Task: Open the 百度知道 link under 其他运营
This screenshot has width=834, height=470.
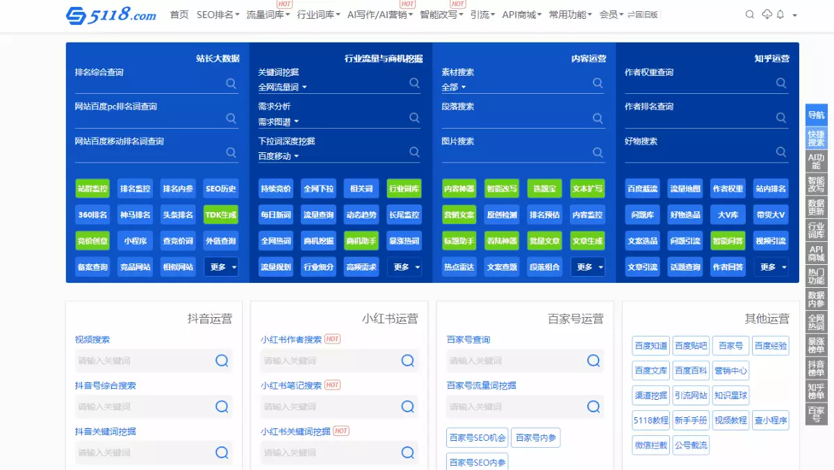Action: 651,346
